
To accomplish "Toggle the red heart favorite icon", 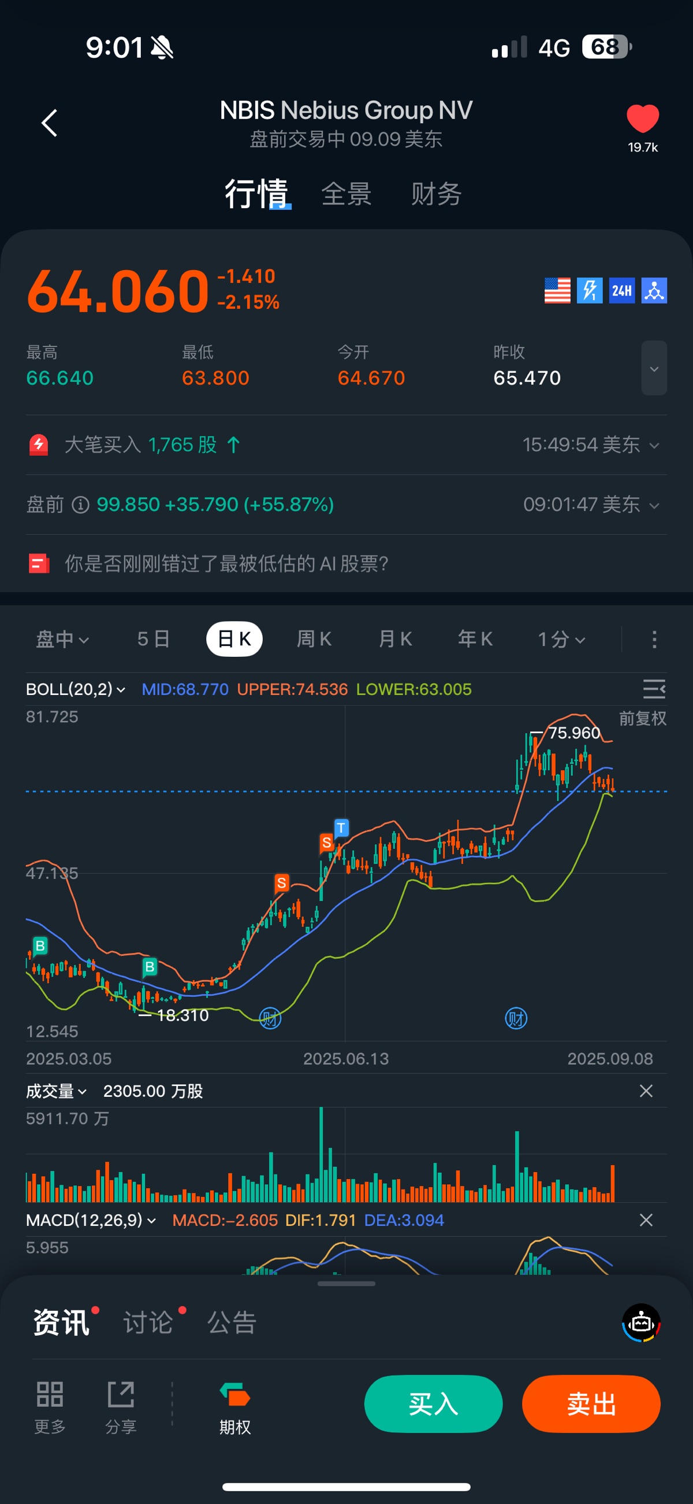I will [x=642, y=119].
